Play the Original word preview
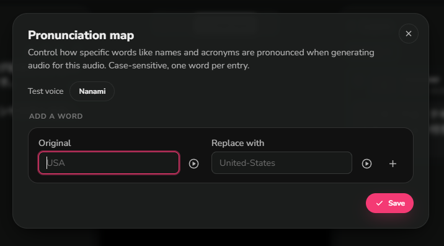The height and width of the screenshot is (246, 444). click(x=193, y=164)
